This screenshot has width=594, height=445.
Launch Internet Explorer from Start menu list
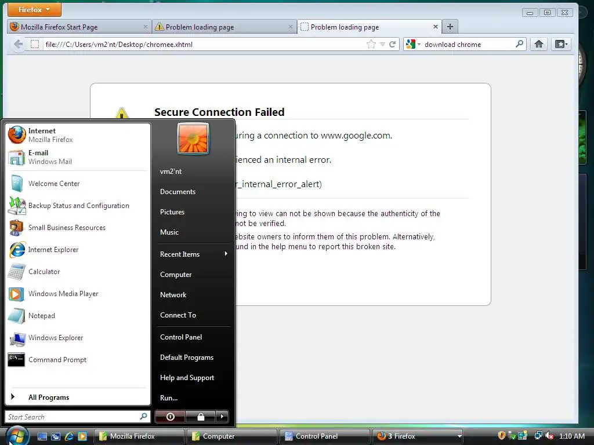[x=78, y=249]
